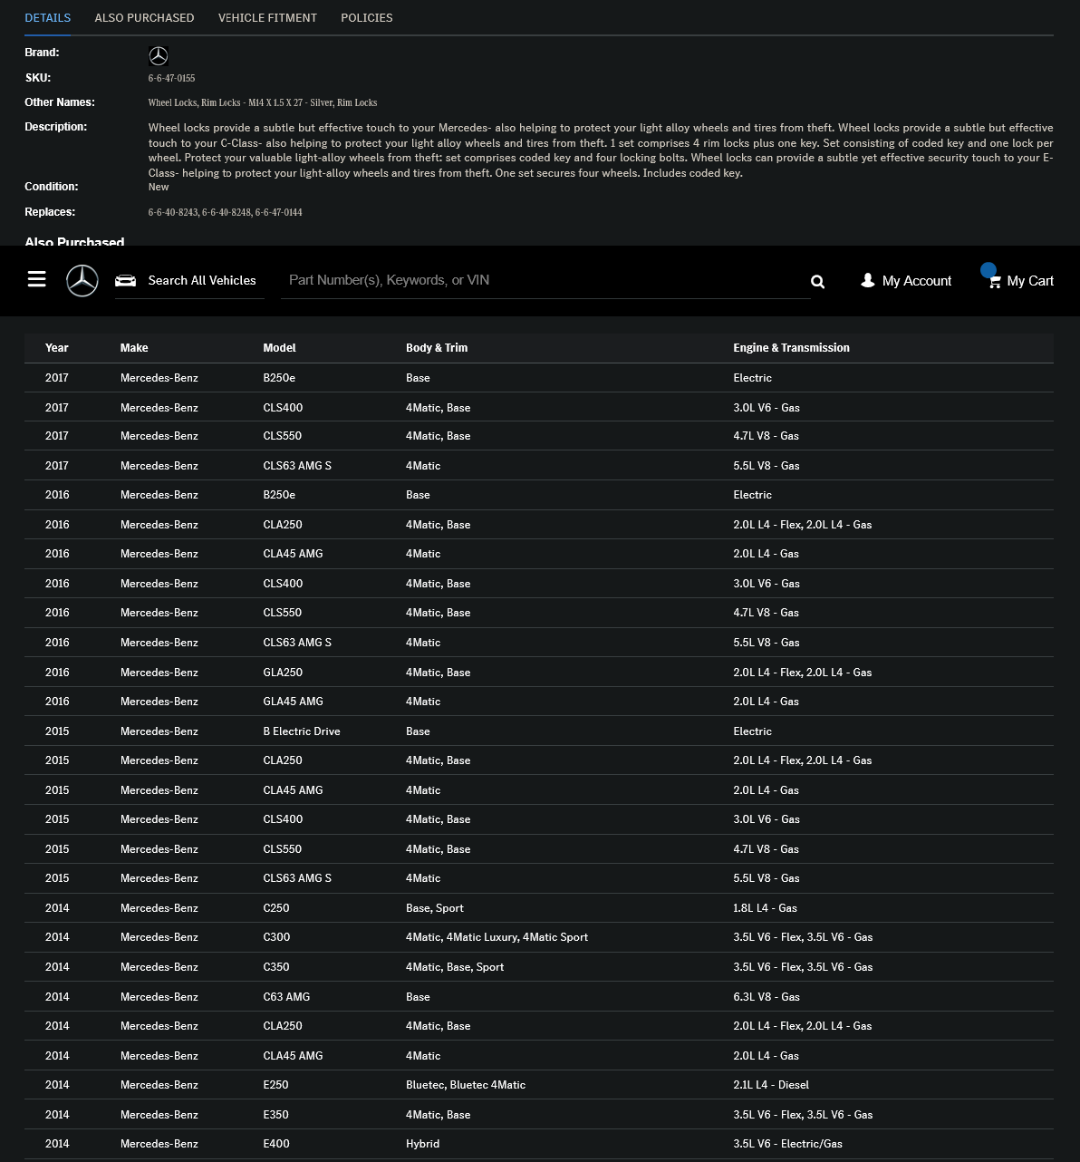
Task: Open My Cart link
Action: click(x=1020, y=281)
